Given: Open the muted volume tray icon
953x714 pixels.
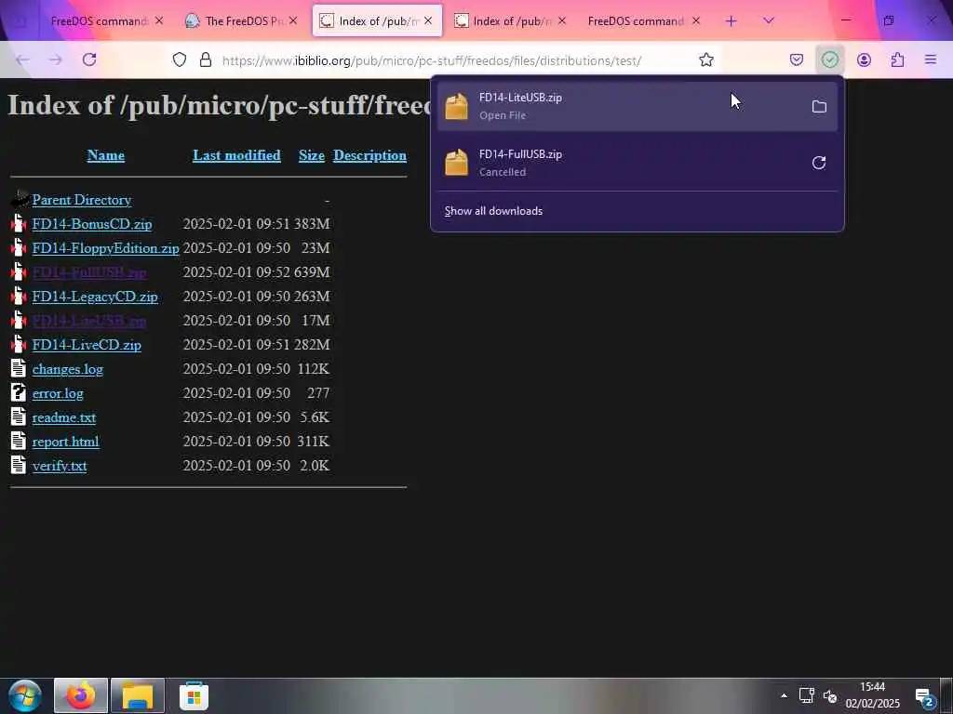Looking at the screenshot, I should click(x=830, y=696).
